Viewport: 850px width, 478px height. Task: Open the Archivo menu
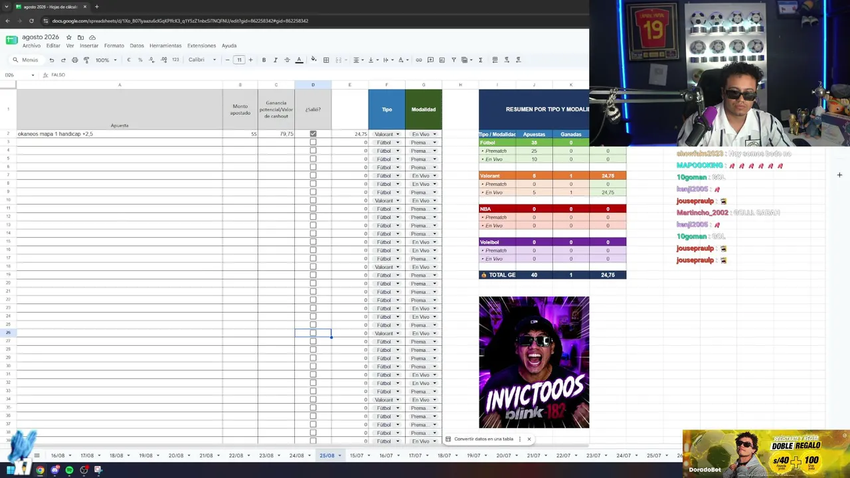[x=31, y=46]
